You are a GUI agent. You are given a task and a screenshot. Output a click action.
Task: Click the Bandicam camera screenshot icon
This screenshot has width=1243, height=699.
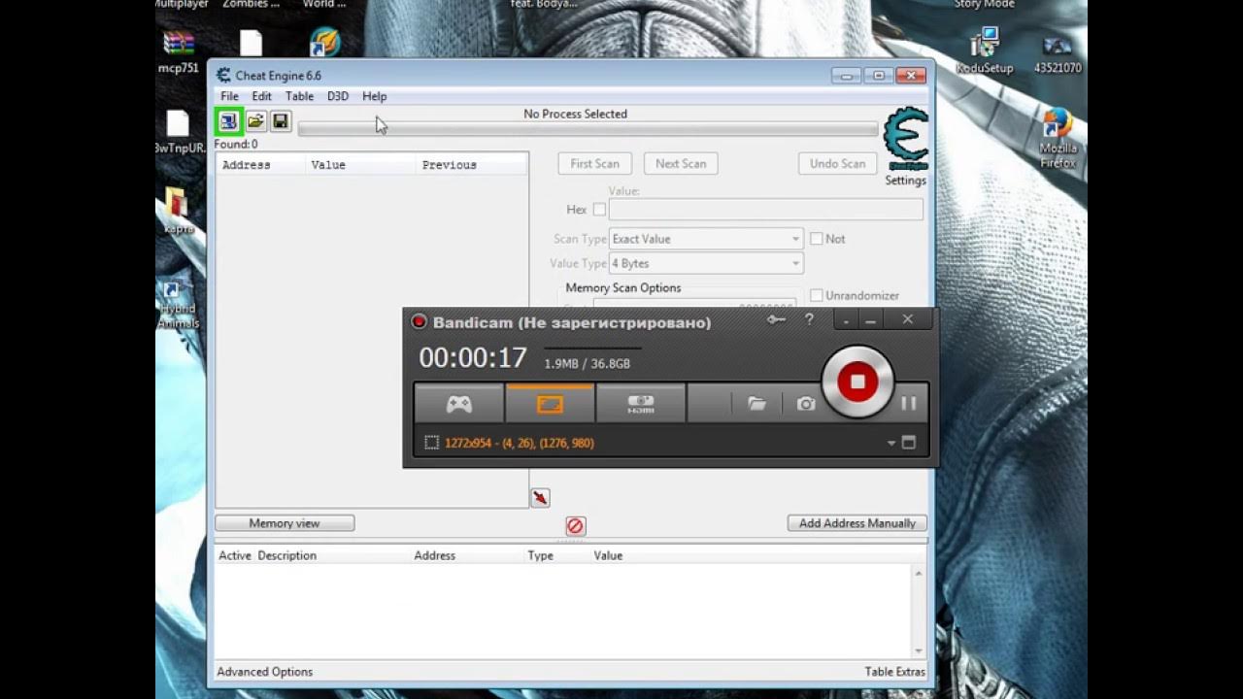806,404
